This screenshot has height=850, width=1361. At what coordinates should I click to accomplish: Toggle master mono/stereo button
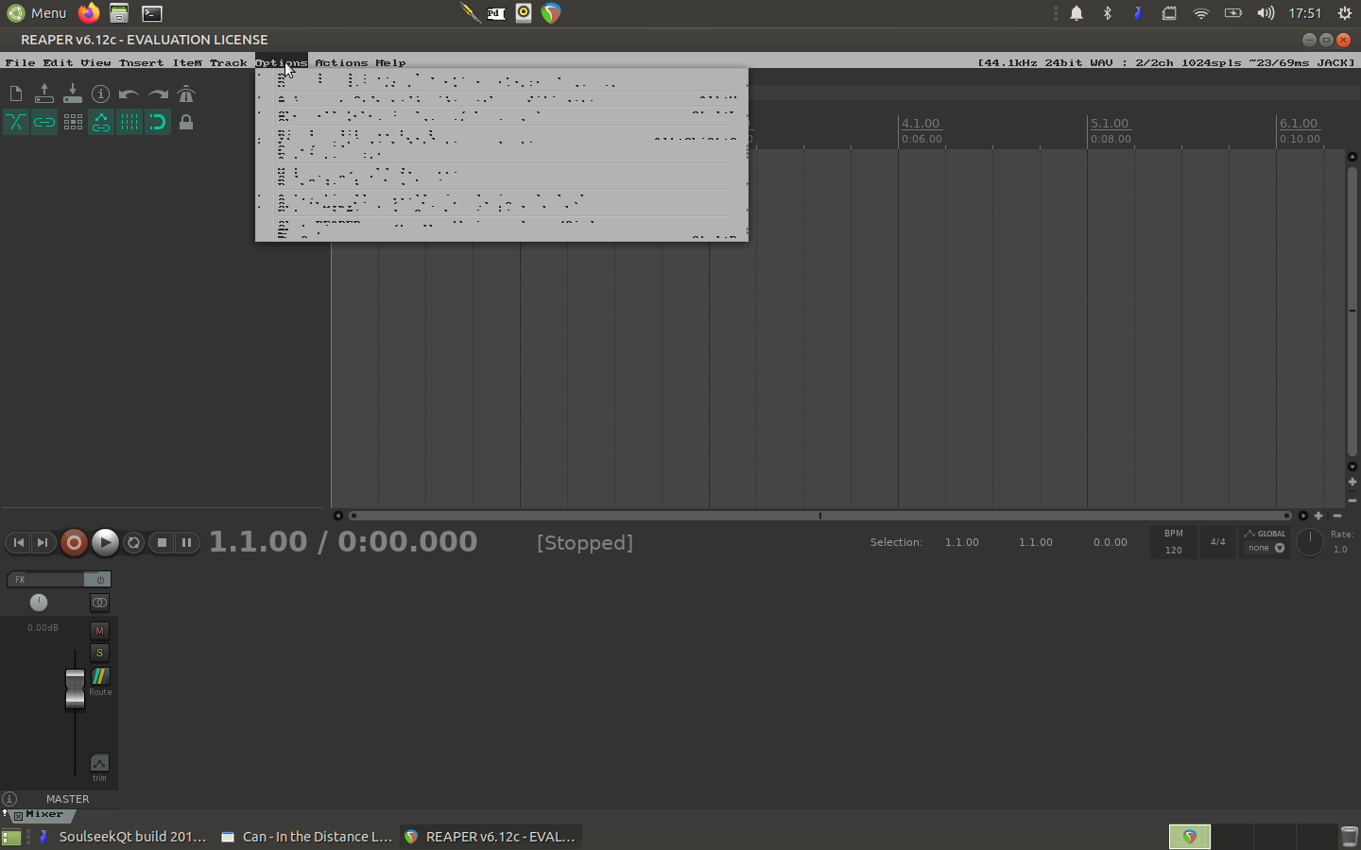99,603
